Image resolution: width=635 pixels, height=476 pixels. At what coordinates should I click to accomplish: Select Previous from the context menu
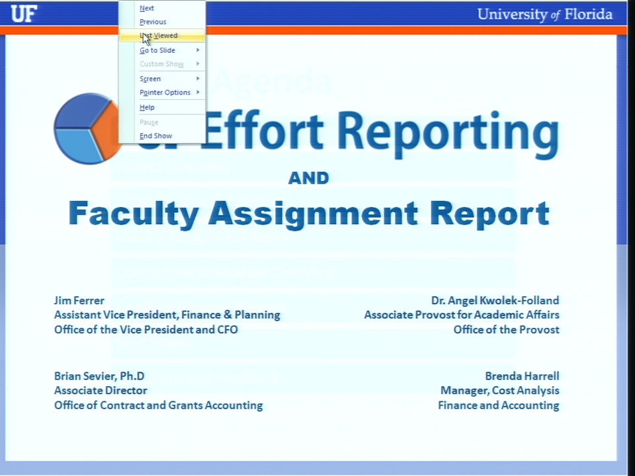pyautogui.click(x=162, y=22)
